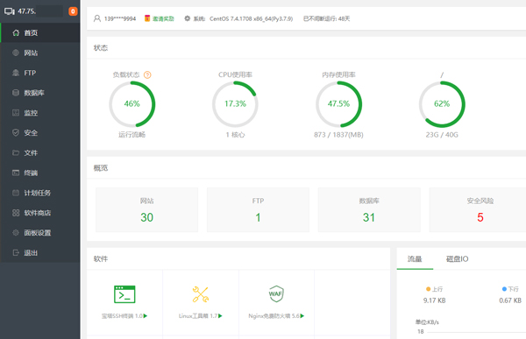Click the server IP 47.75 text
This screenshot has height=339, width=526.
(x=27, y=11)
